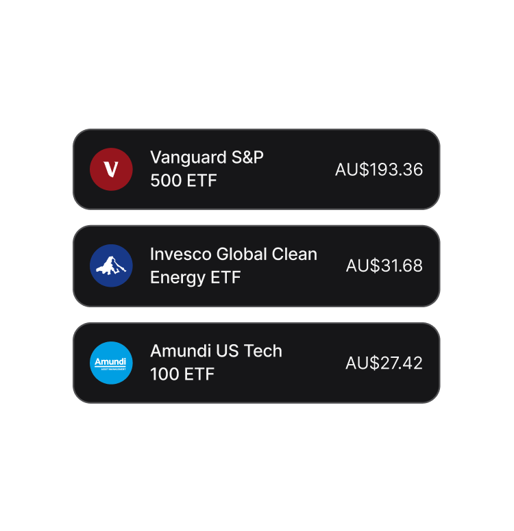
Task: Open the Vanguard S&P 500 ETF title
Action: (x=206, y=168)
